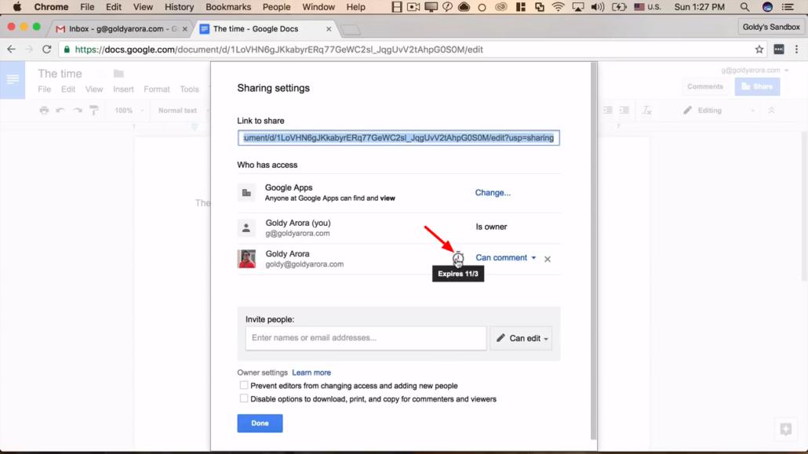Click the Chrome extension icon beside the star
808x454 pixels.
pos(779,49)
